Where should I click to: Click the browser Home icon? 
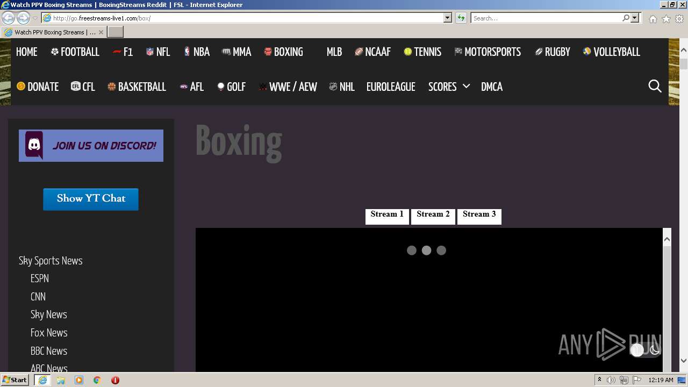[653, 19]
